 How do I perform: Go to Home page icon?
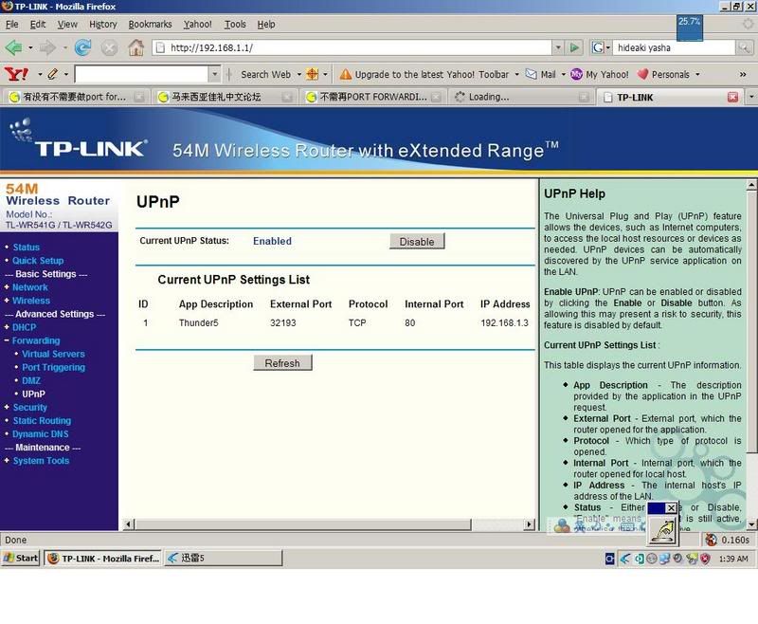point(135,47)
